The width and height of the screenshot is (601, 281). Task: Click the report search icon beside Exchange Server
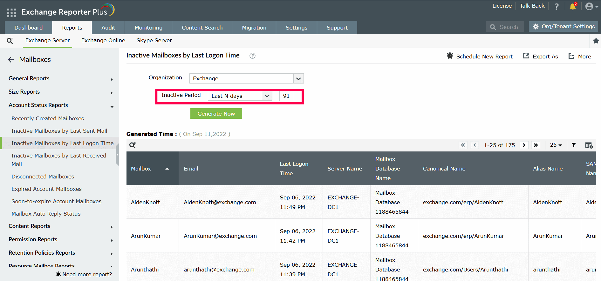10,41
